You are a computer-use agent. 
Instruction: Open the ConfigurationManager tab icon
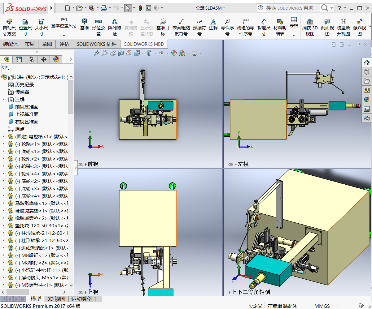click(x=31, y=59)
